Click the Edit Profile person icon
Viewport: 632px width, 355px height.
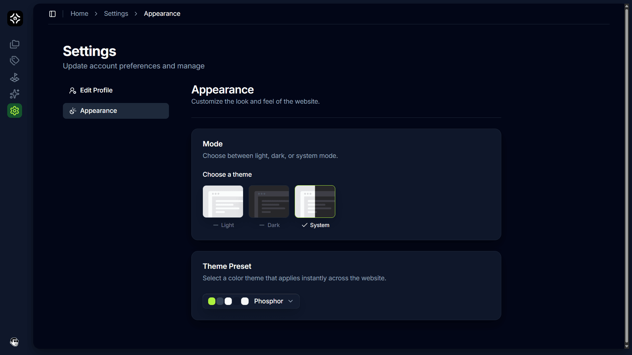(x=73, y=90)
